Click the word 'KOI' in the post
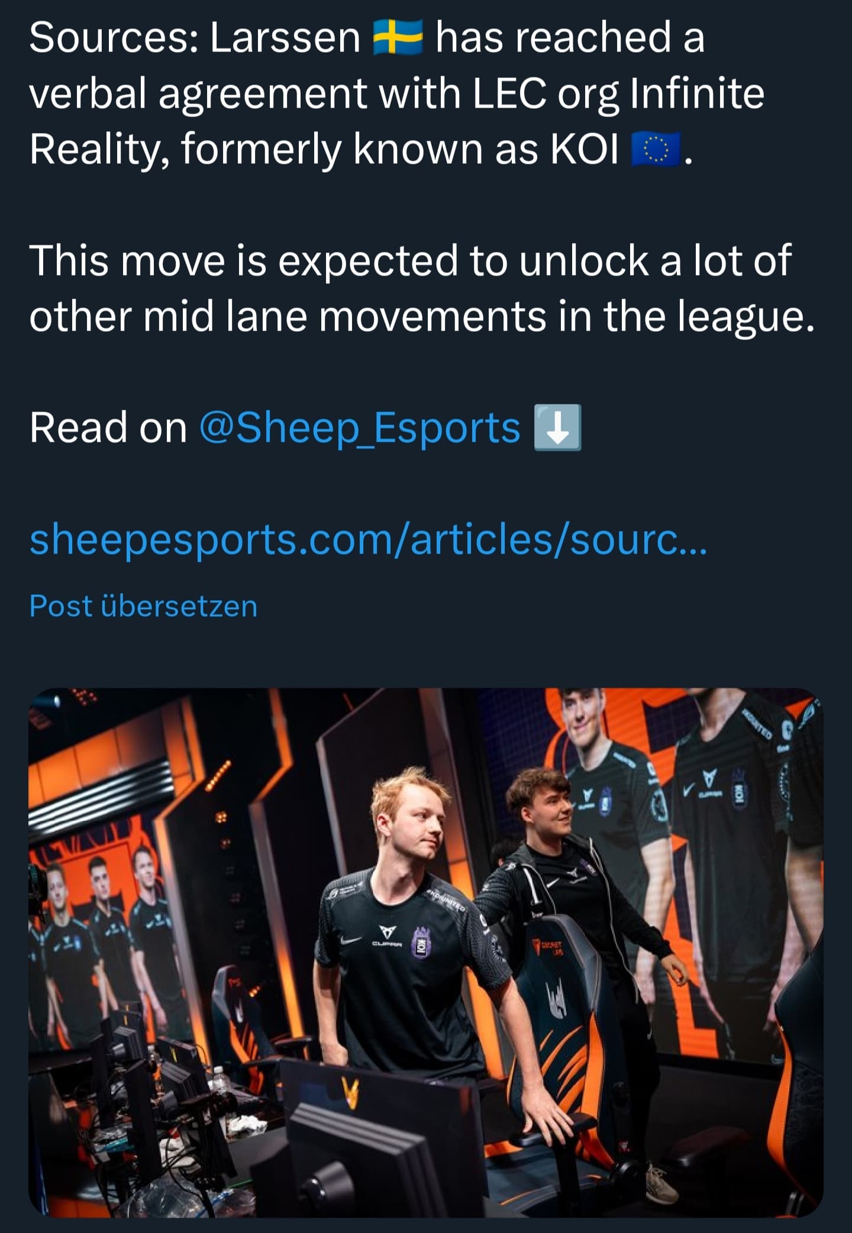Screen dimensions: 852x1233 pos(585,149)
